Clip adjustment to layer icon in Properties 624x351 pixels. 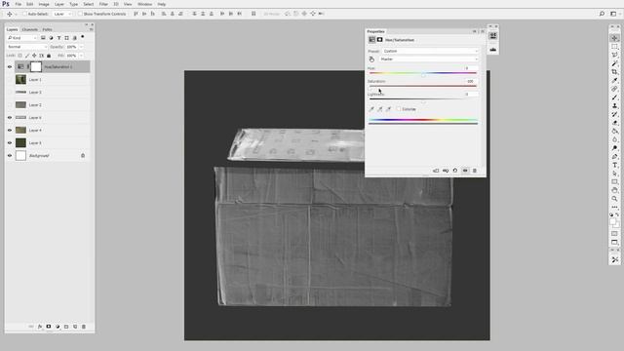(436, 171)
